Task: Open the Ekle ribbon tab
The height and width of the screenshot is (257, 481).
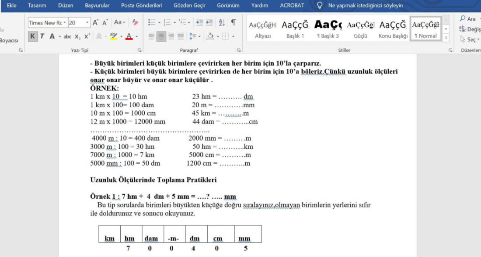Action: (12, 6)
